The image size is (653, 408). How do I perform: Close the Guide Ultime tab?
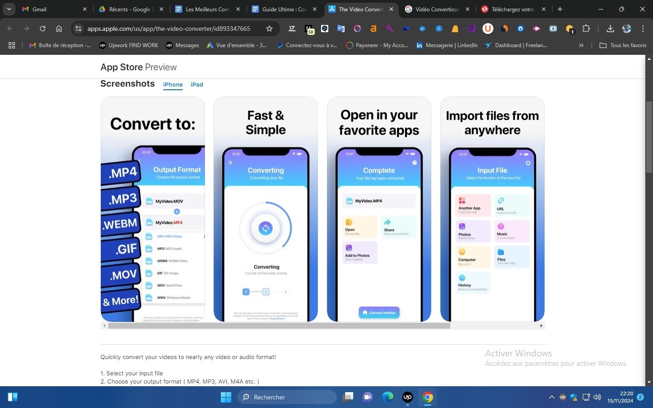[314, 9]
